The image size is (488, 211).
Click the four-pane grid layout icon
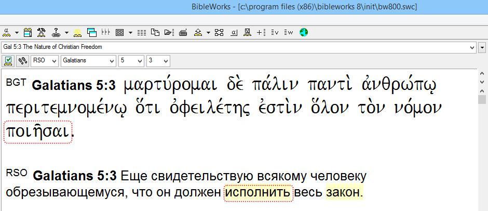click(x=120, y=32)
